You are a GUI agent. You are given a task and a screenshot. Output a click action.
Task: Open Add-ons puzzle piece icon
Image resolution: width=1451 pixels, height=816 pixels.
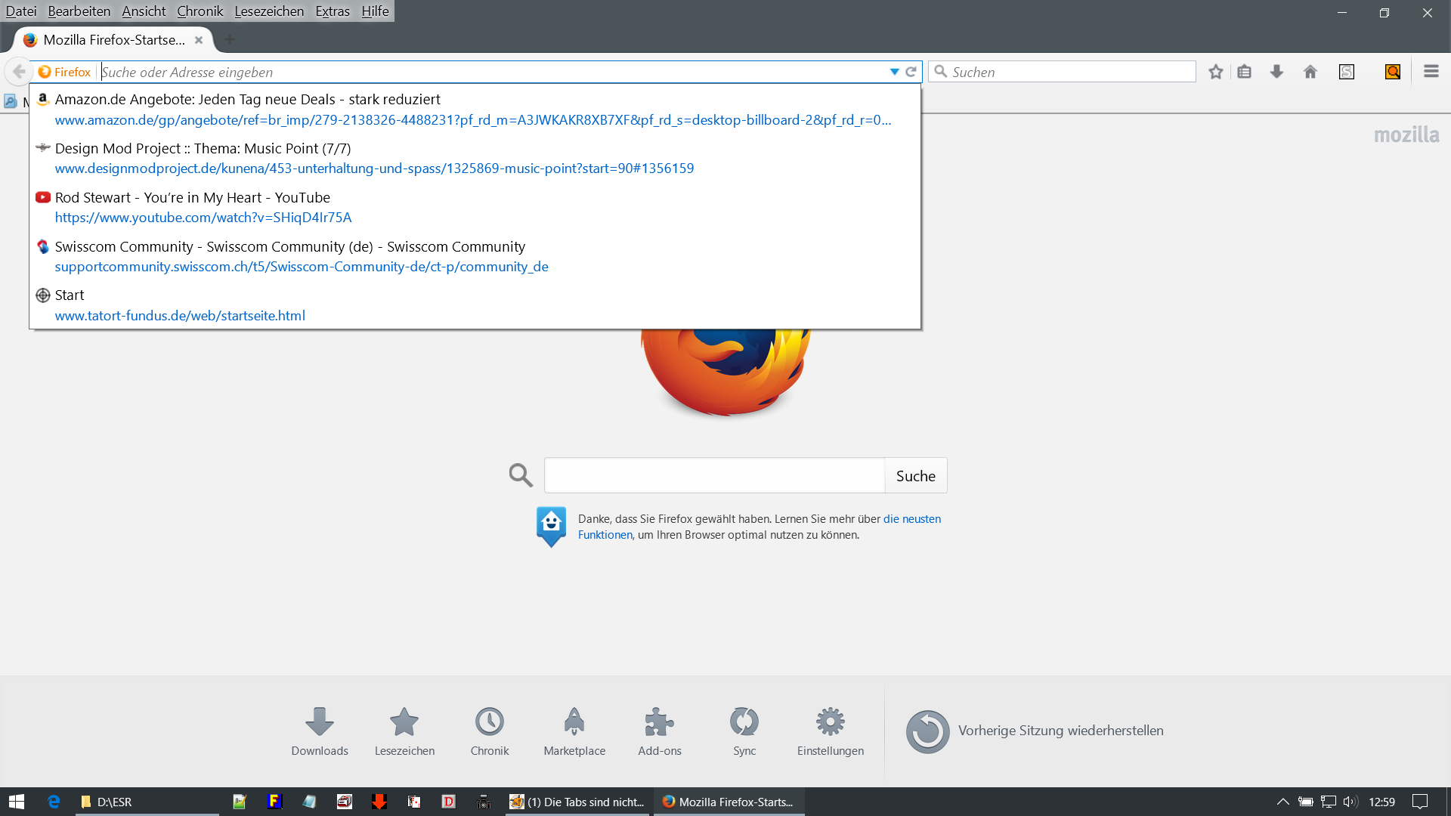659,722
